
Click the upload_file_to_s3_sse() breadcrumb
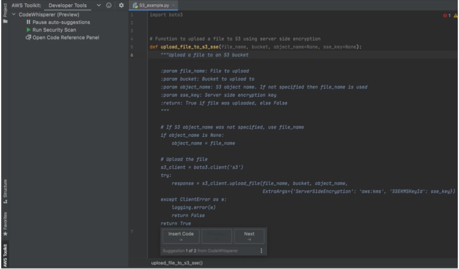(x=177, y=263)
